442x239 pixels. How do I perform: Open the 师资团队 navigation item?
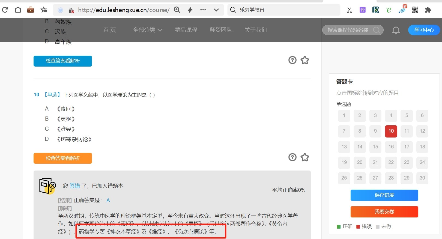coord(221,30)
